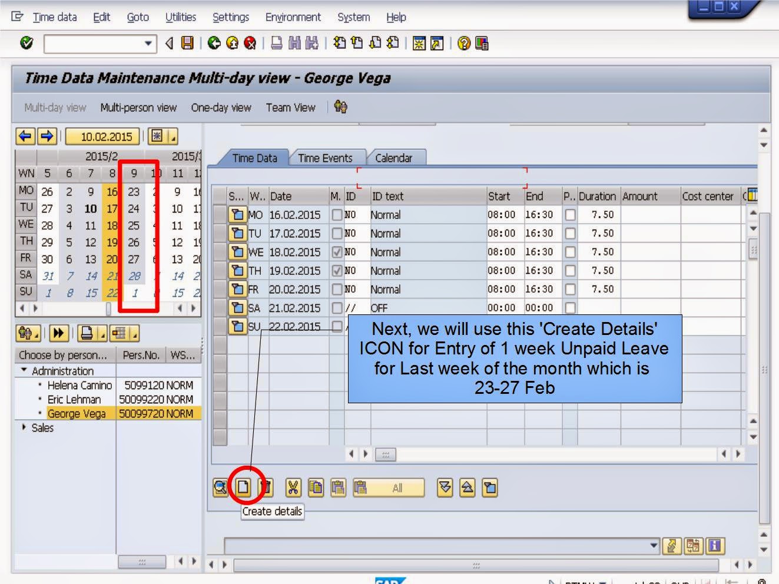The height and width of the screenshot is (584, 779).
Task: Click the Multi-person view button
Action: pos(139,107)
